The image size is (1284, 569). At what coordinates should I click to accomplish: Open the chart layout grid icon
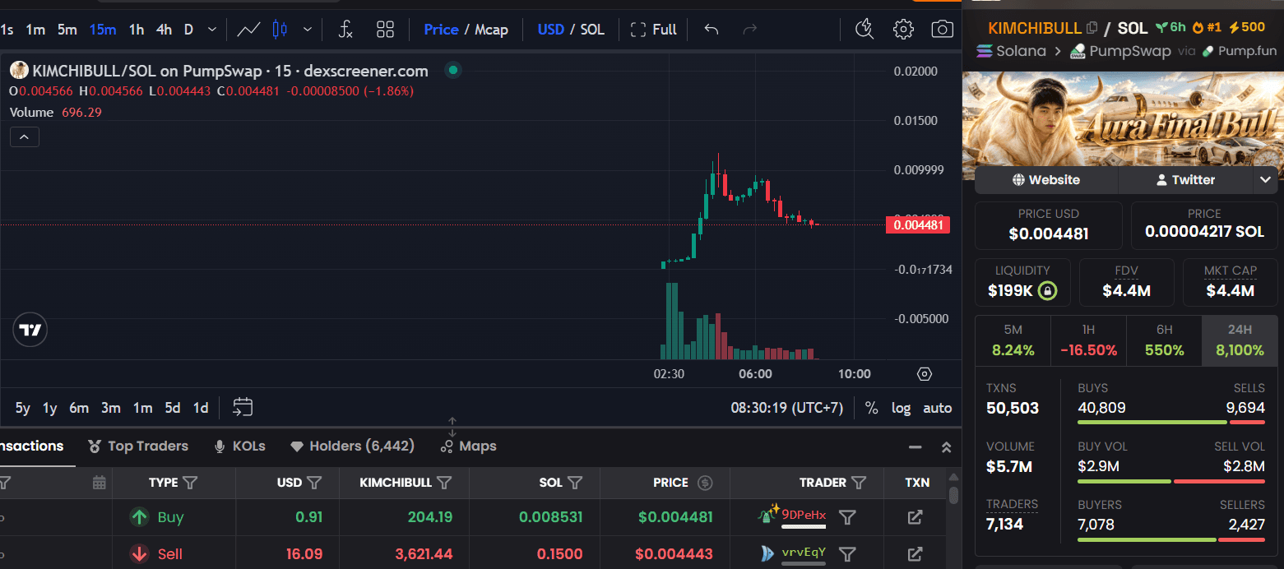pos(385,30)
